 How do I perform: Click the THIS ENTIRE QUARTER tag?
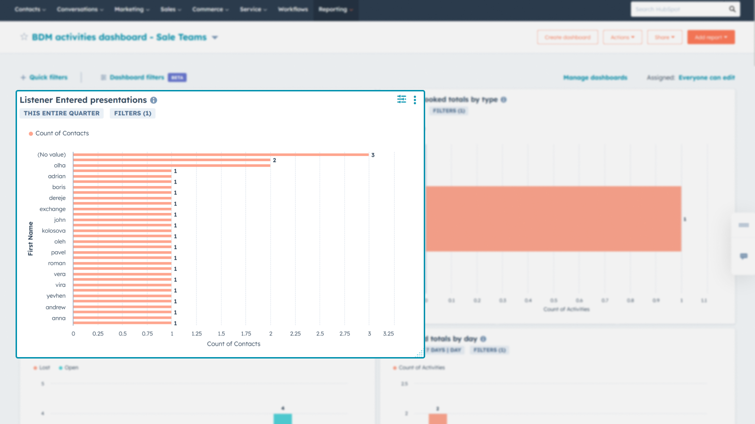(x=61, y=114)
